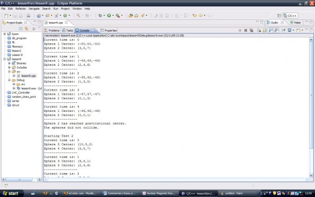Toggle show console when standard out changes

[270, 30]
